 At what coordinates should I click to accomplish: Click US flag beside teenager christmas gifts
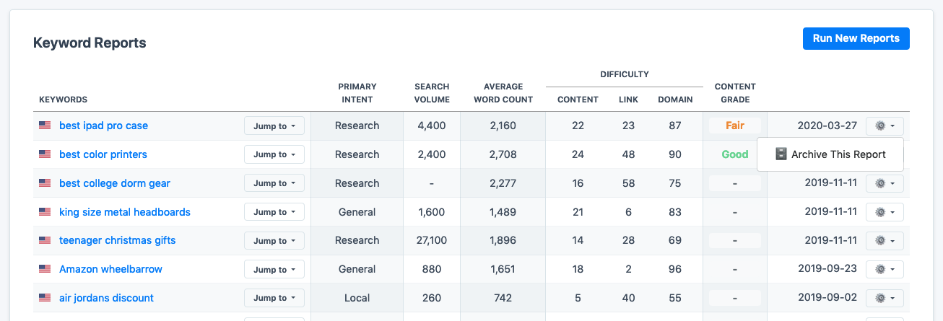click(45, 240)
